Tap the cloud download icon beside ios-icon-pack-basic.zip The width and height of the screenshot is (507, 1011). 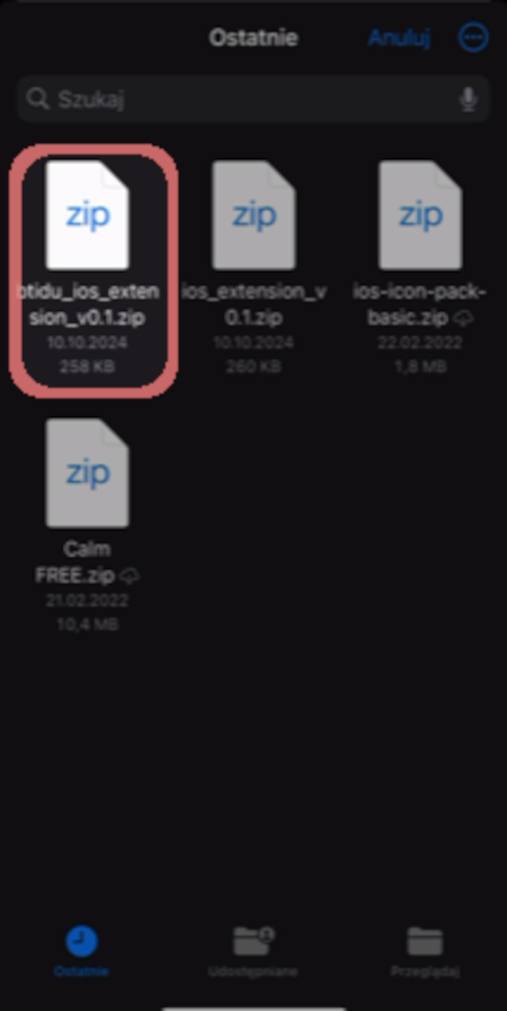coord(464,318)
